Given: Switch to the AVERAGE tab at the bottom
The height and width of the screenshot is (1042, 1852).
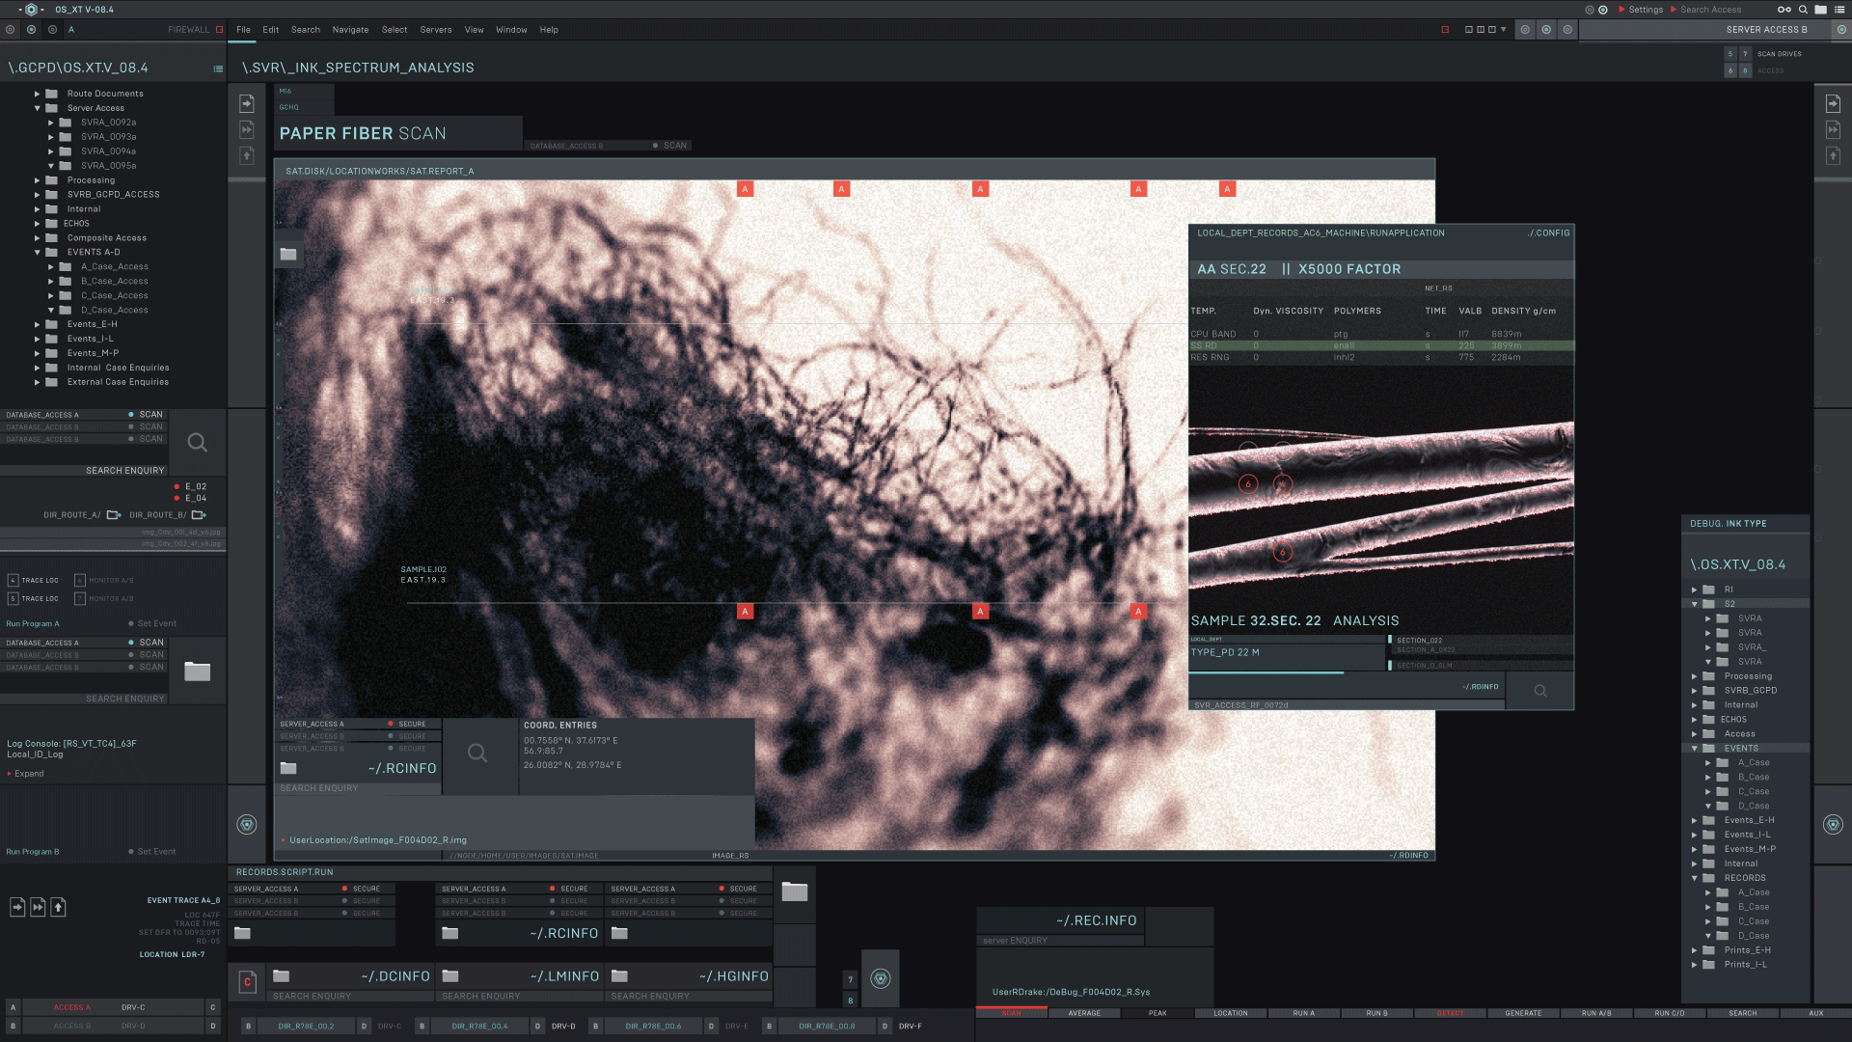Looking at the screenshot, I should coord(1084,1014).
